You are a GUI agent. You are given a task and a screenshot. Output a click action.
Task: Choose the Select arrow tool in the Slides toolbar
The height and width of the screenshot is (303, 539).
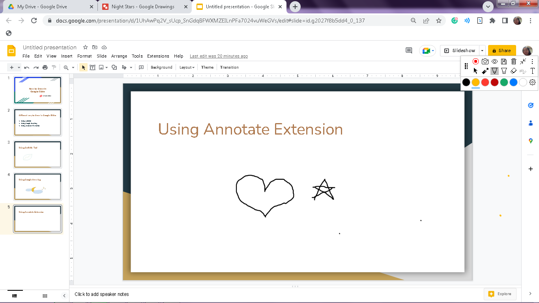(83, 67)
